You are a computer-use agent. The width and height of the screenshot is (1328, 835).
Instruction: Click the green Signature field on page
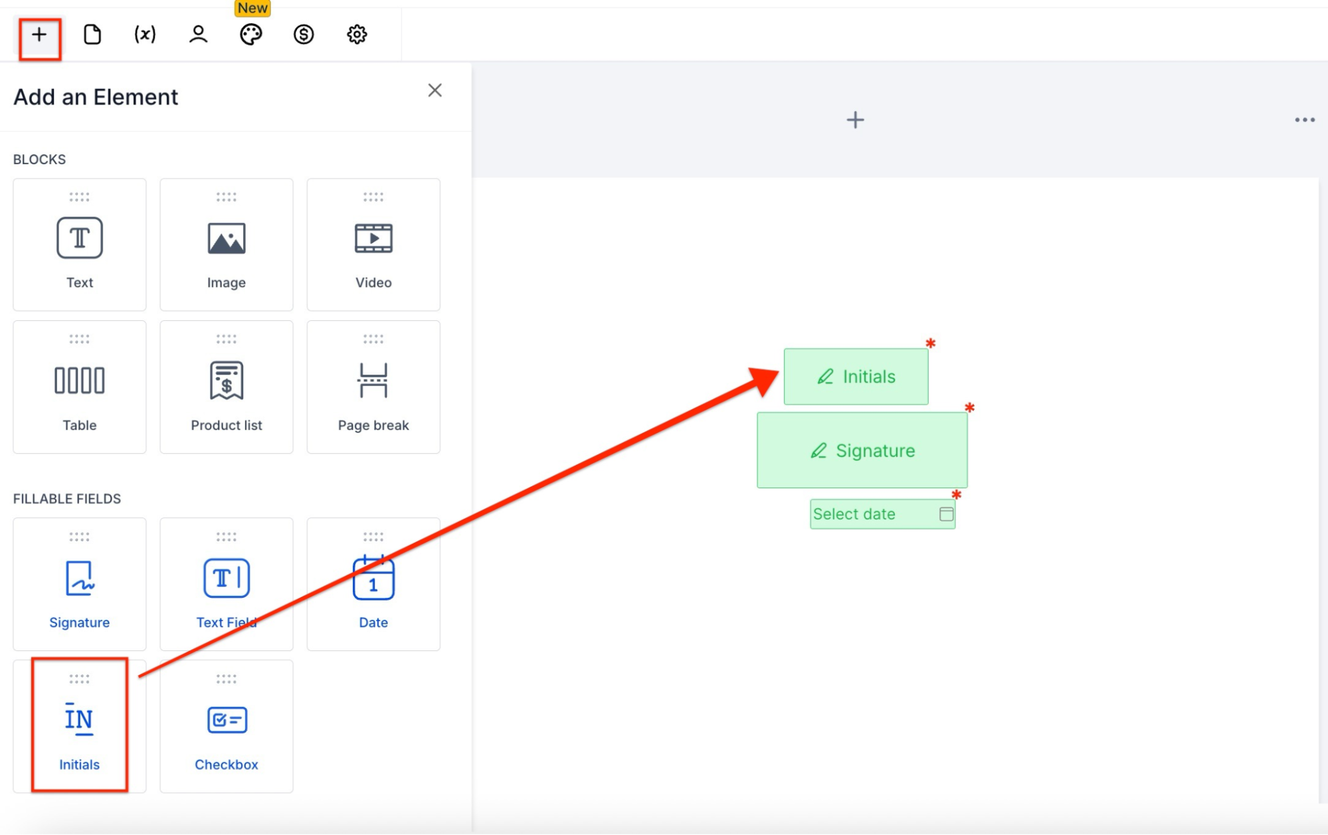(x=862, y=450)
